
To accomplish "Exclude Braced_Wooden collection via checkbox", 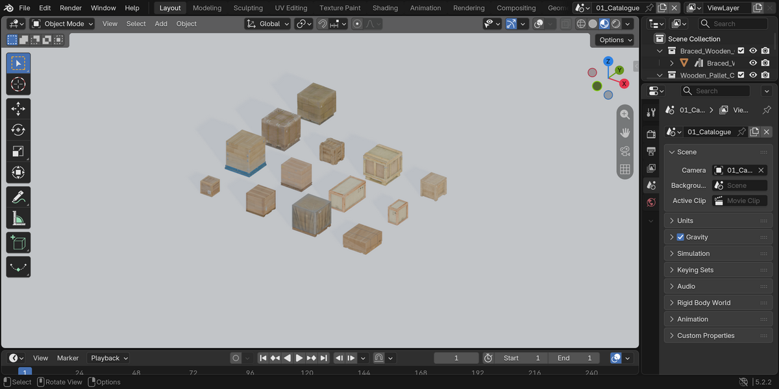I will (x=741, y=51).
